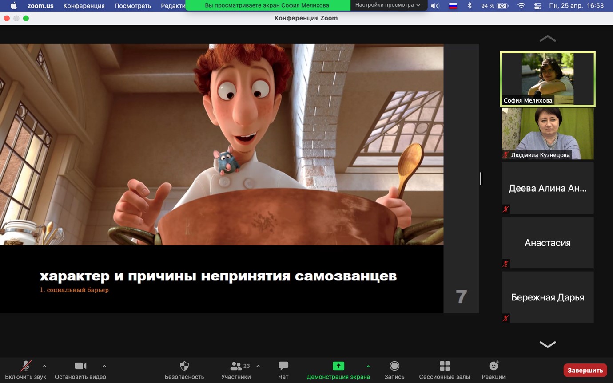Open Control Center from menu bar
Image resolution: width=613 pixels, height=383 pixels.
(x=537, y=6)
